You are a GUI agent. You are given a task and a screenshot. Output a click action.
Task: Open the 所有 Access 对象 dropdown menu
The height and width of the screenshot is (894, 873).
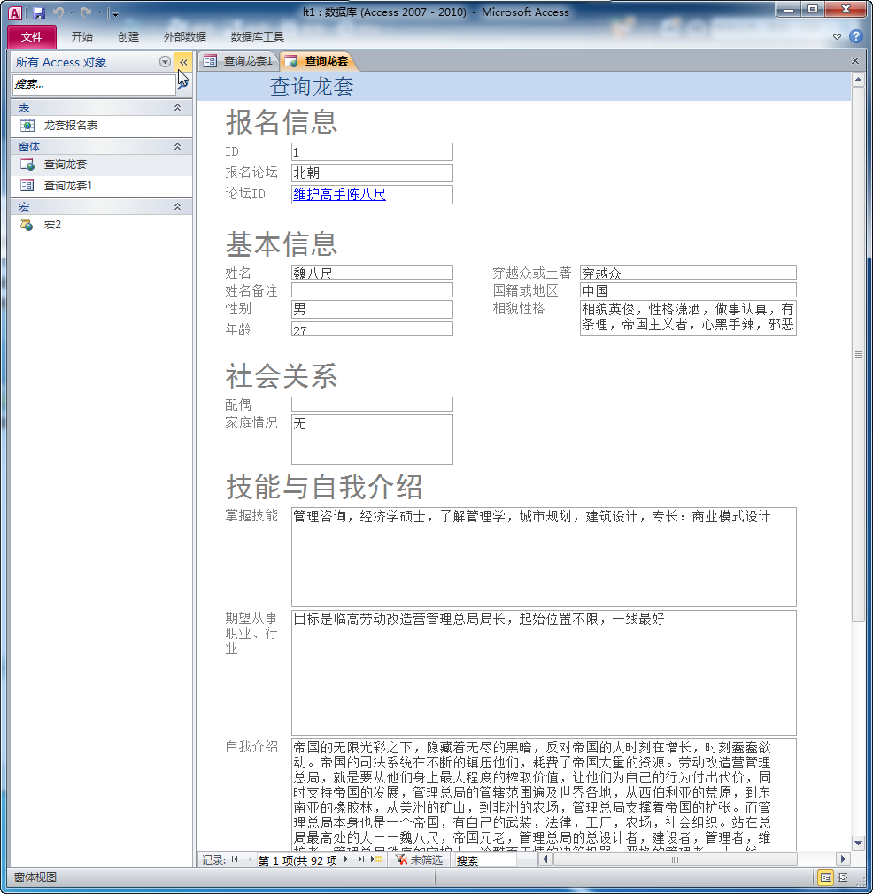[x=165, y=62]
